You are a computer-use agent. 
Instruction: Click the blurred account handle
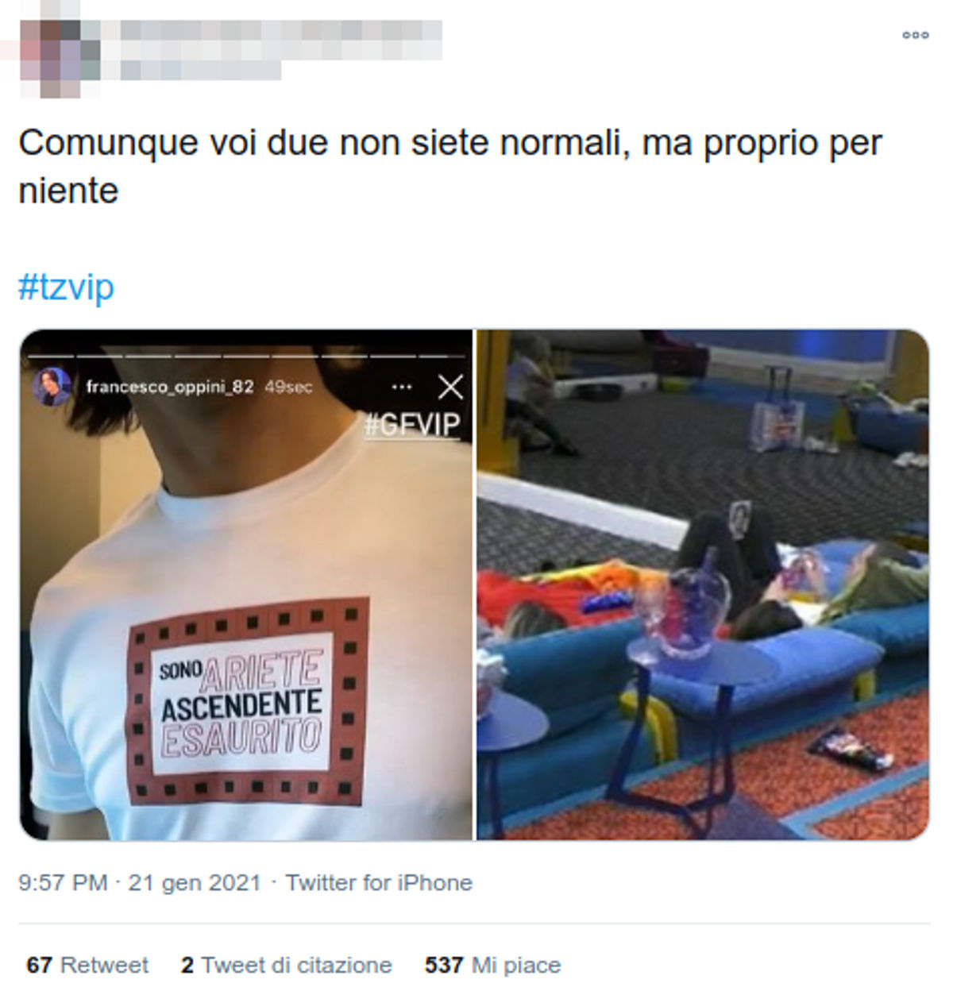[201, 70]
